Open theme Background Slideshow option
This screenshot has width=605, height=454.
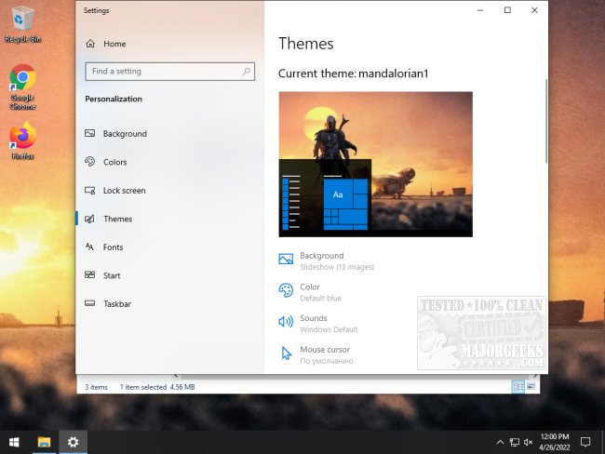(326, 260)
